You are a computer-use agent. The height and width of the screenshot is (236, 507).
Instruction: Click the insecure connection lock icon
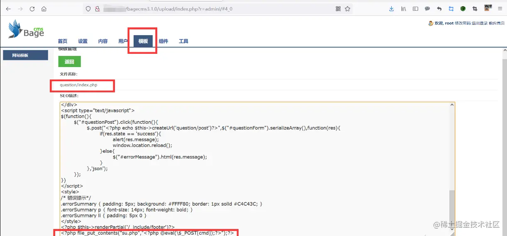[97, 9]
